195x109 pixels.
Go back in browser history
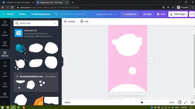[3, 7]
